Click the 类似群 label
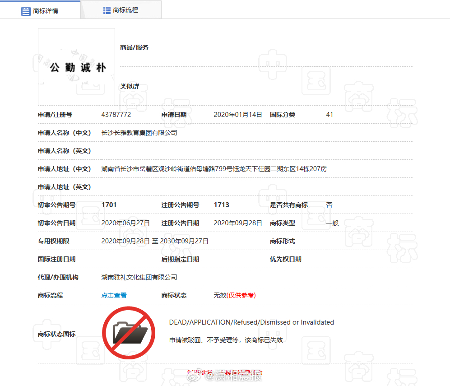The width and height of the screenshot is (450, 386). tap(130, 86)
